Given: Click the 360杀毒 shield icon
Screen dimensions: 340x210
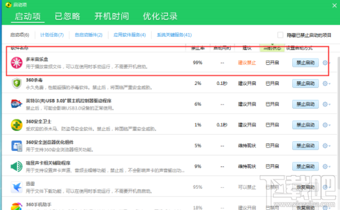Looking at the screenshot, I should pyautogui.click(x=17, y=83).
